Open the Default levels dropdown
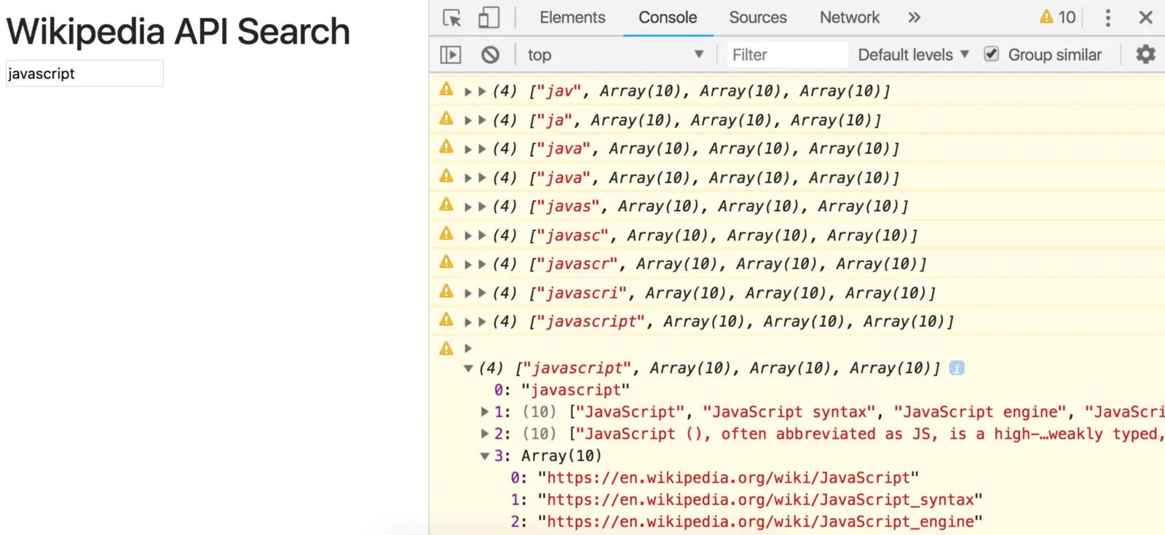 (913, 55)
